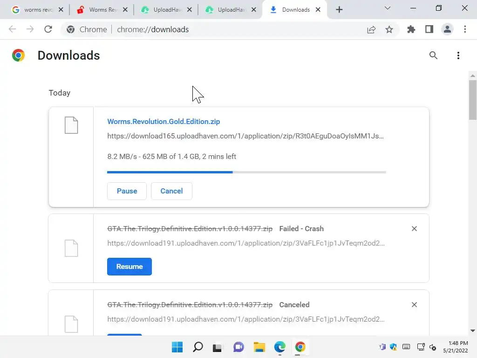Viewport: 477px width, 358px height.
Task: Click the Windows Security tray icon
Action: pos(393,347)
